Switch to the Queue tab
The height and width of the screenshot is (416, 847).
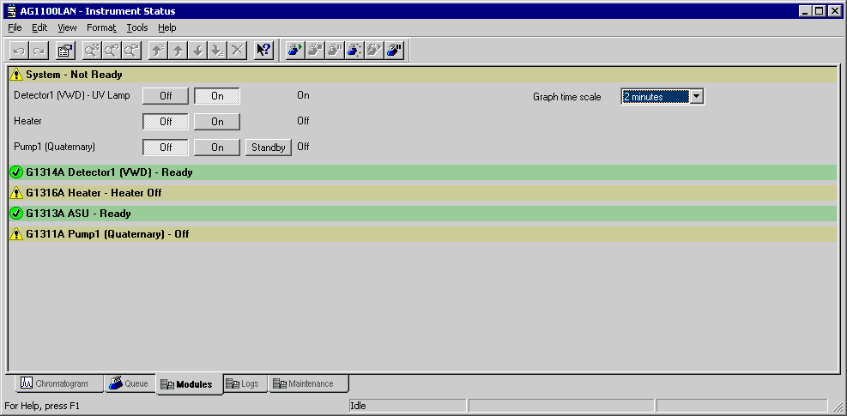point(129,383)
